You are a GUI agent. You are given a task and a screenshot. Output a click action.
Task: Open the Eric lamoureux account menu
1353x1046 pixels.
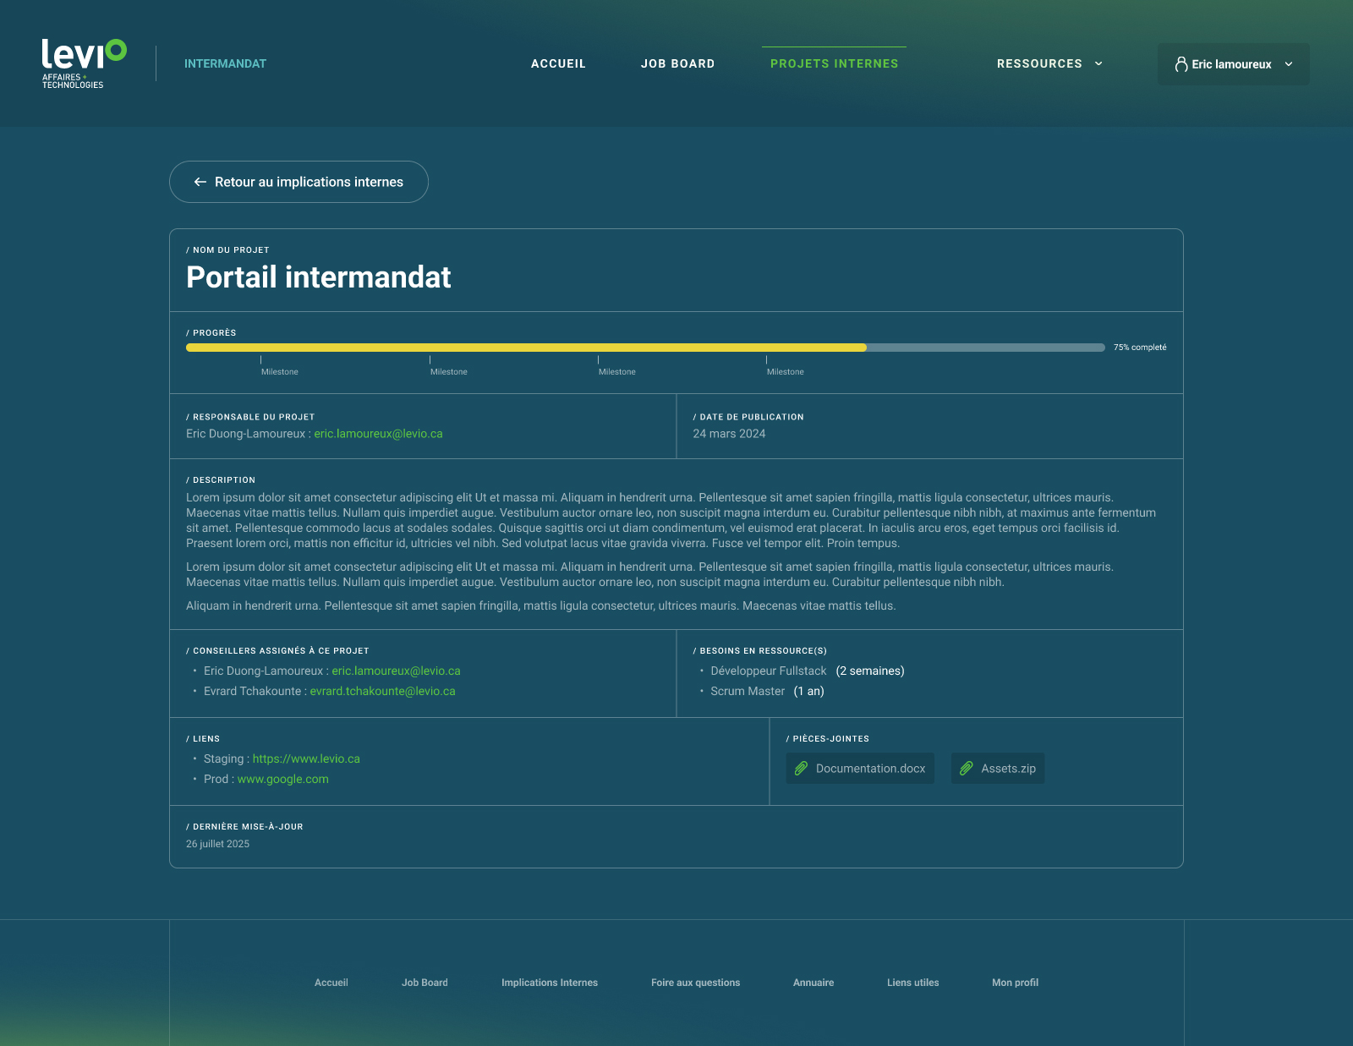click(x=1233, y=63)
